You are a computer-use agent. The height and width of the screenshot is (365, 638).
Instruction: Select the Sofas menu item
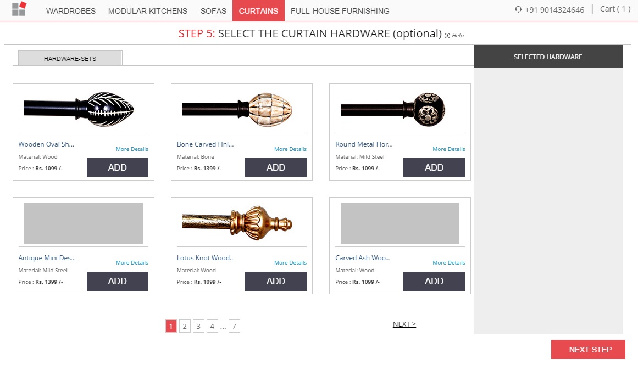click(213, 11)
